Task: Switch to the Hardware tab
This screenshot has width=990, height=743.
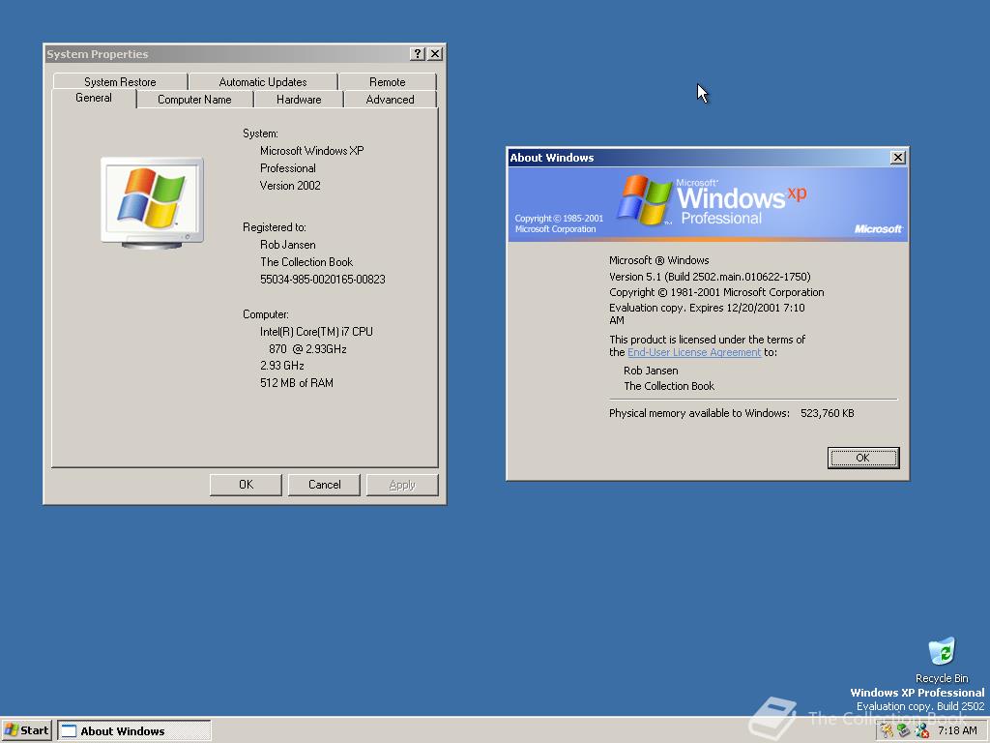Action: point(299,100)
